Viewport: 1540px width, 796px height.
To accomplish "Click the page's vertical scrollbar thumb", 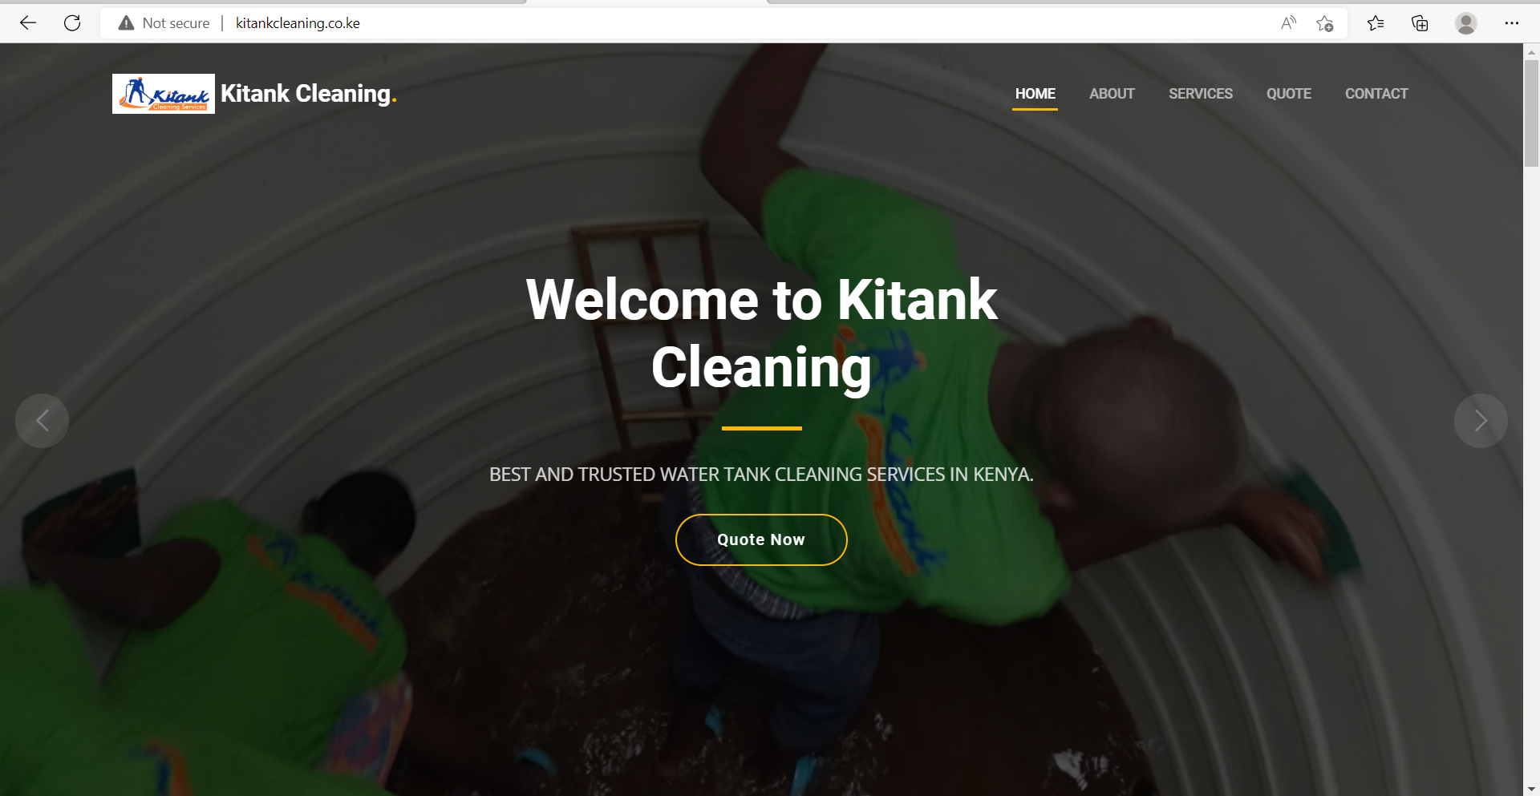I will click(x=1531, y=112).
